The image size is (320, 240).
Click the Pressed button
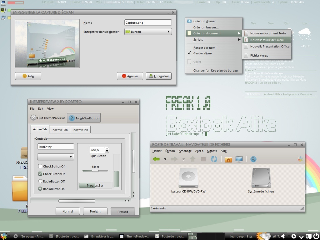[122, 212]
